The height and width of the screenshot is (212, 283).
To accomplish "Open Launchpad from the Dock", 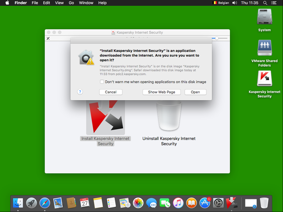I will [x=31, y=203].
